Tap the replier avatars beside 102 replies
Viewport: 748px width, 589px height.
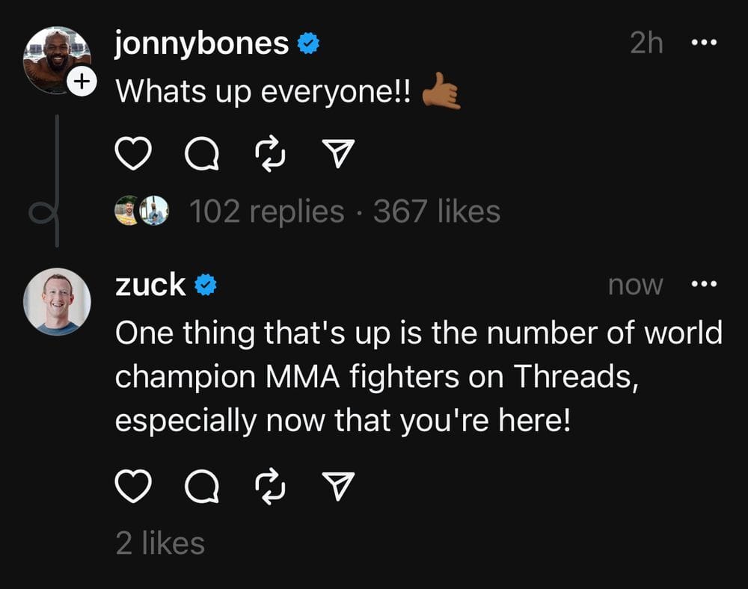point(141,210)
